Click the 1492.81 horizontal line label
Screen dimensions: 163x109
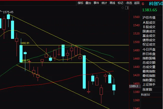click(x=25, y=43)
